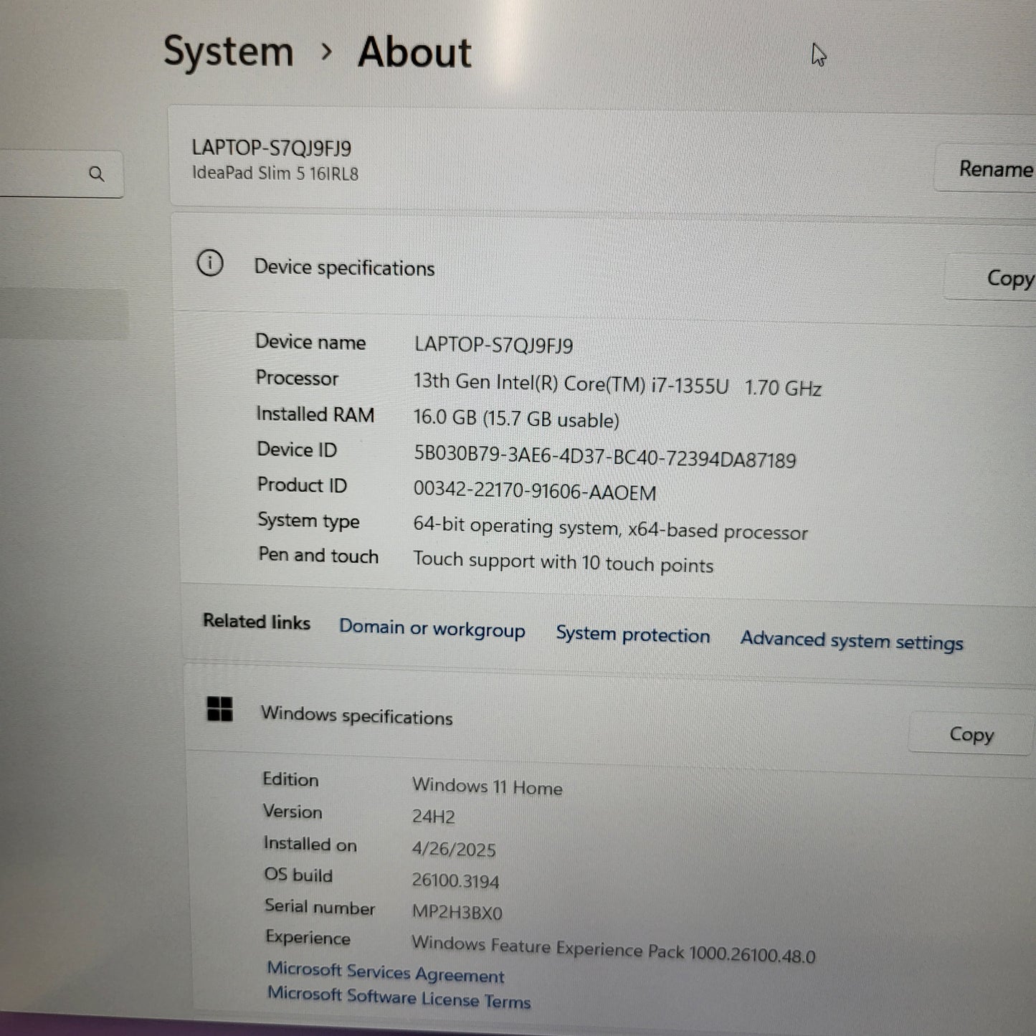Copy the Windows specifications
This screenshot has height=1036, width=1036.
coord(971,734)
